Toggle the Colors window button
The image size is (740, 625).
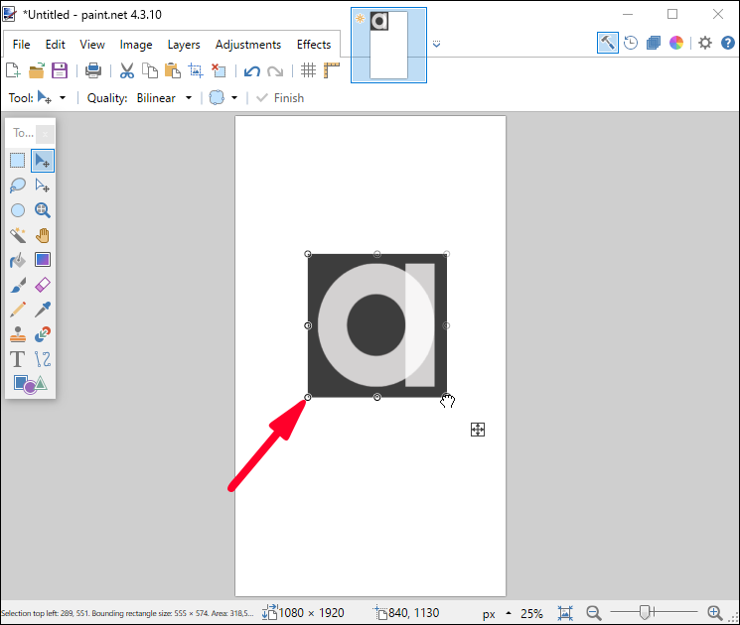[x=676, y=43]
